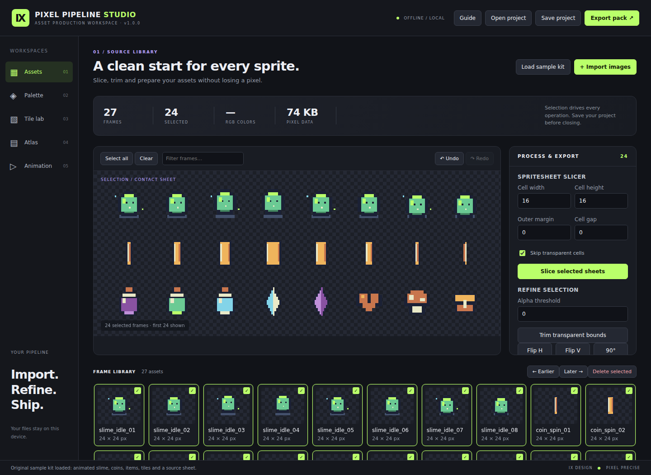Click the mushroom sprite in contact sheet

pyautogui.click(x=417, y=301)
